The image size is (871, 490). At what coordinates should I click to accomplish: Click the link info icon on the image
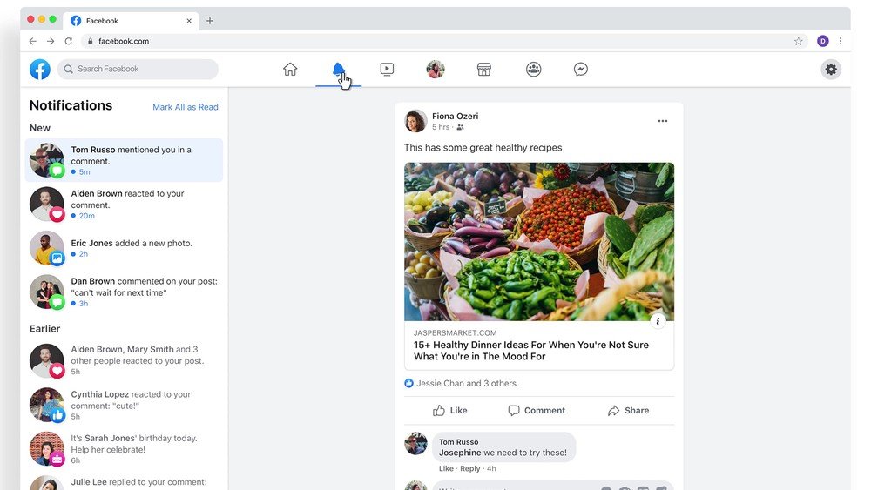click(658, 321)
